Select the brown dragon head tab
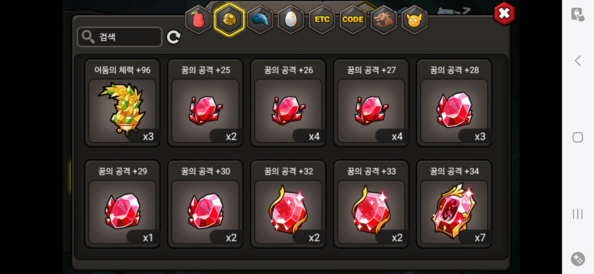 (x=384, y=20)
